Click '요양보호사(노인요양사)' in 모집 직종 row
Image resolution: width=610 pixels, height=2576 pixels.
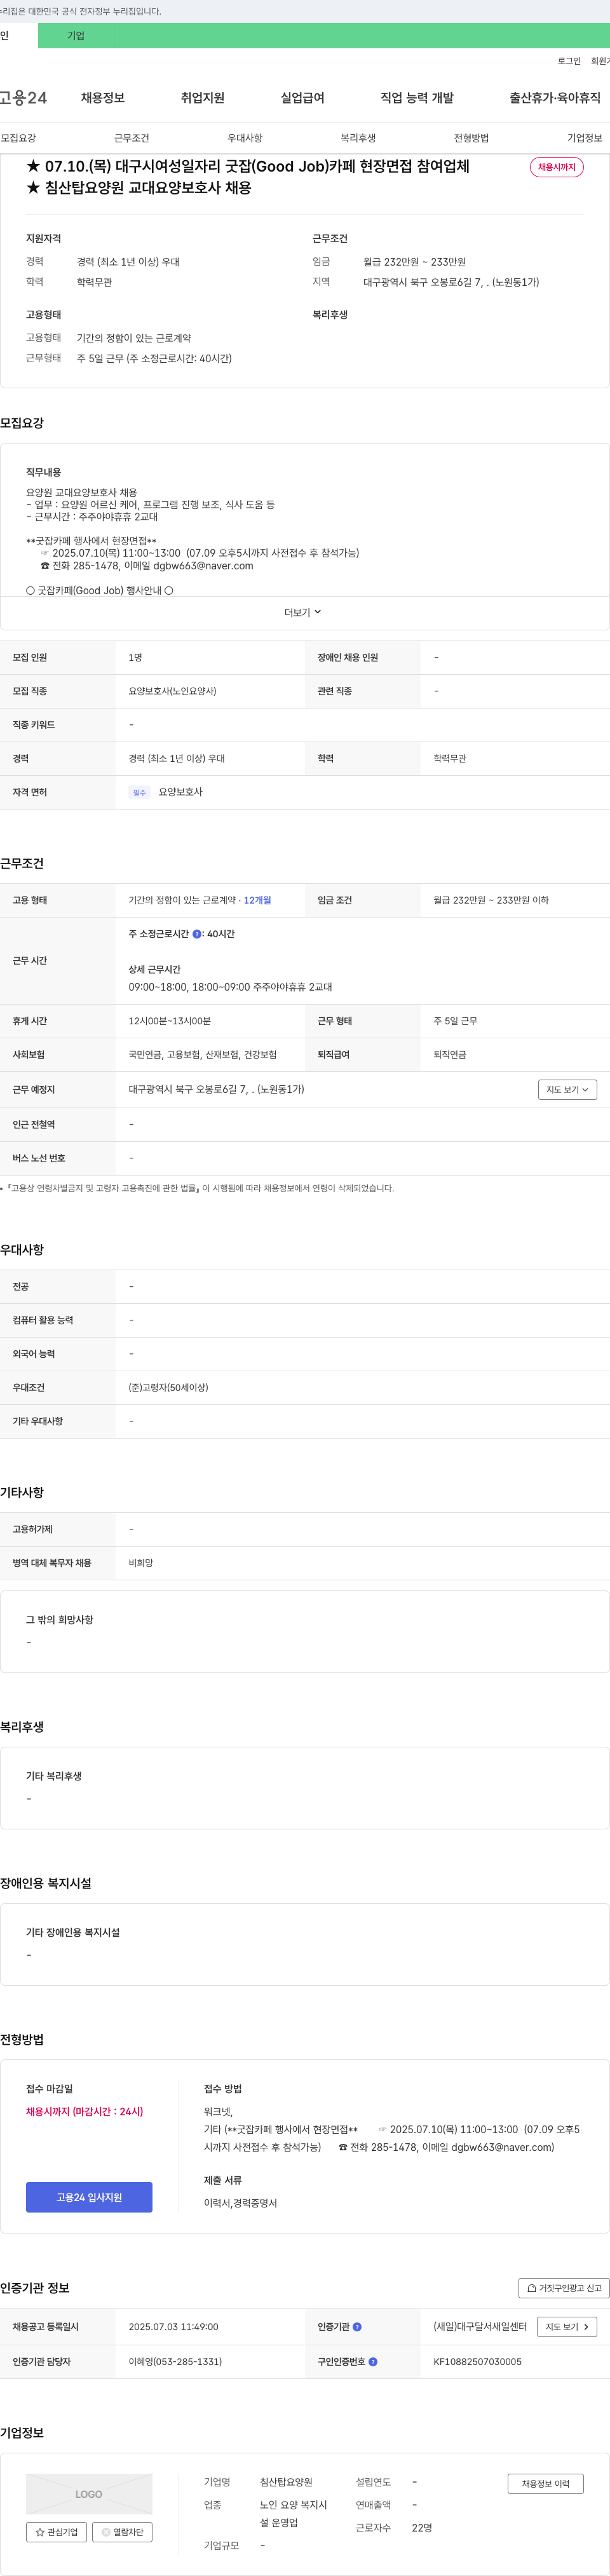coord(172,691)
